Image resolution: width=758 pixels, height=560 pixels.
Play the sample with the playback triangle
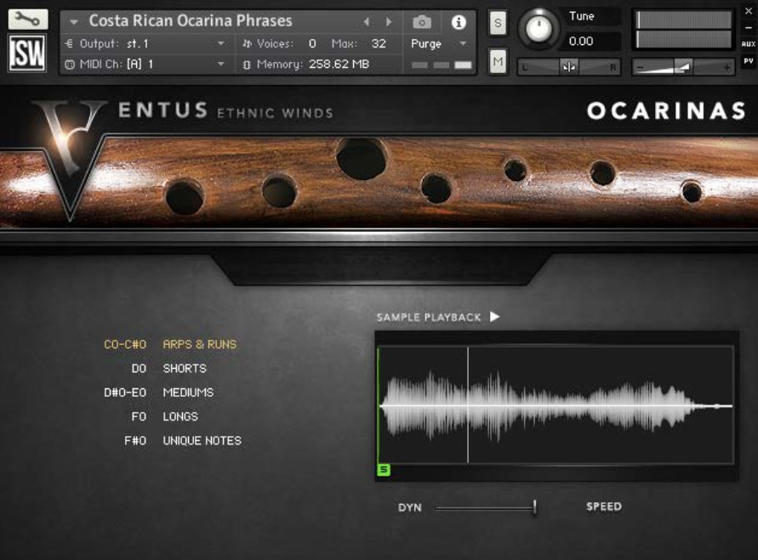point(494,317)
